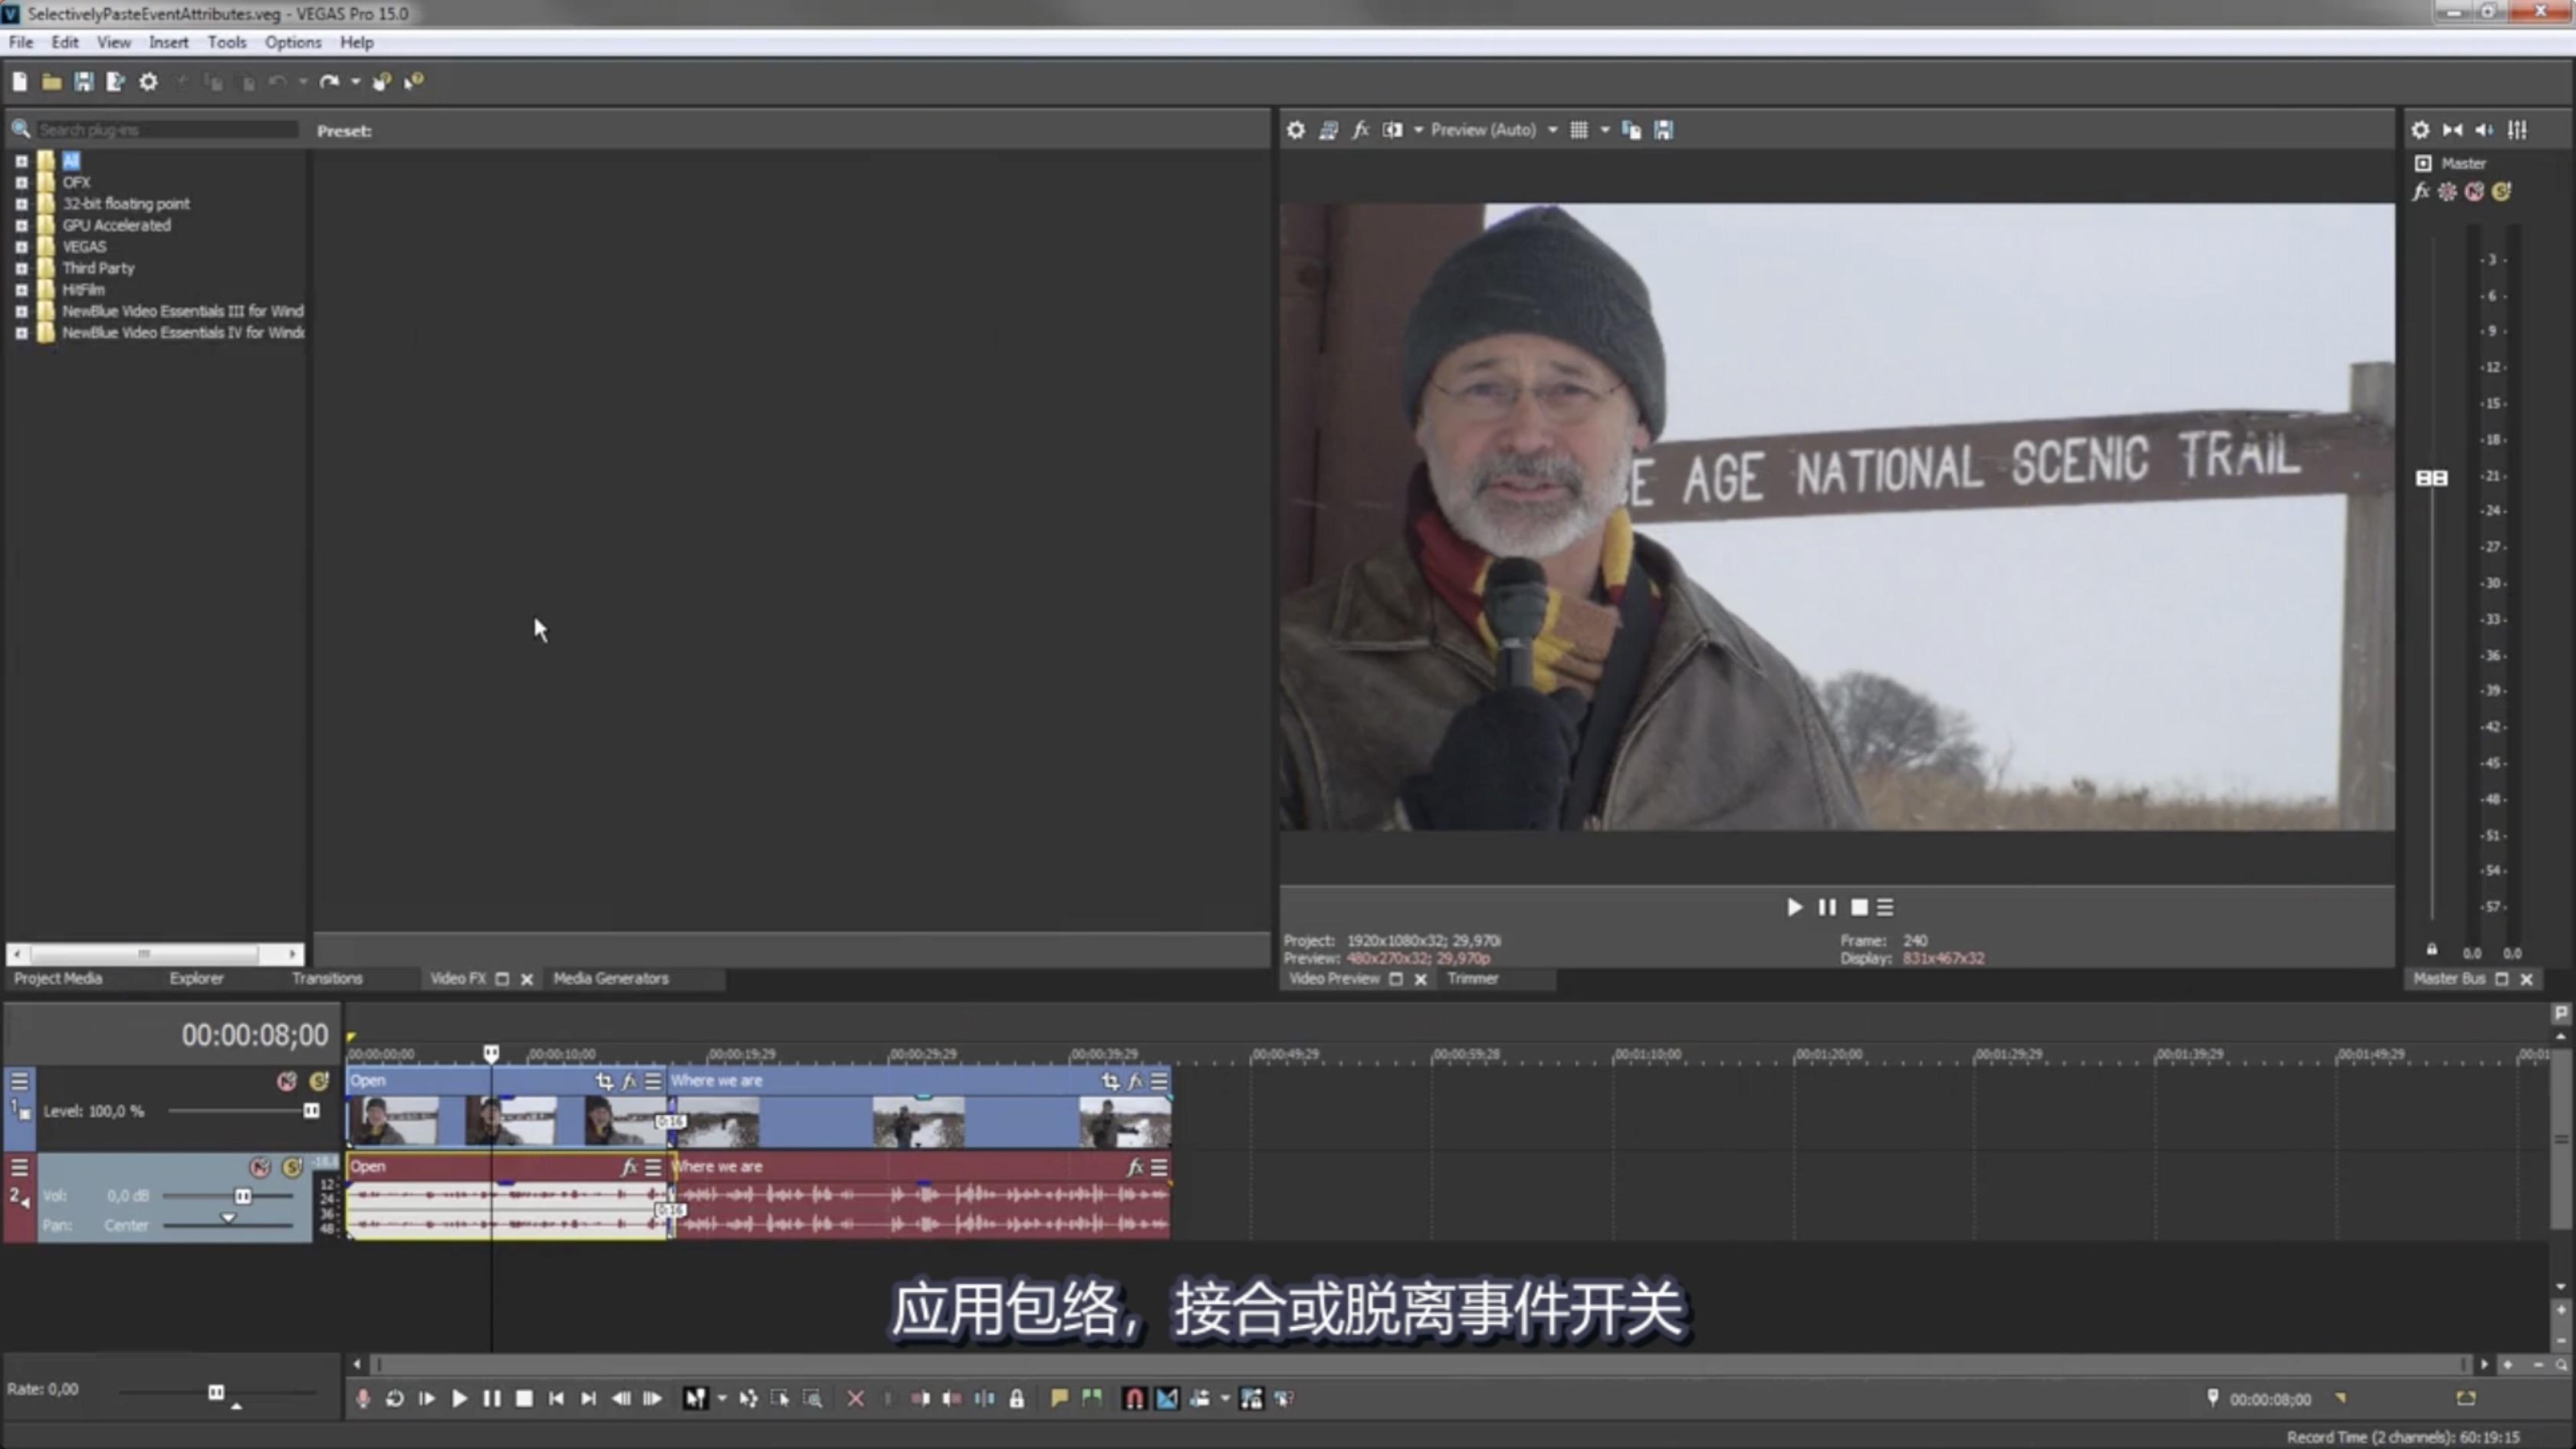Click the Record microphone button
The height and width of the screenshot is (1449, 2576).
coord(363,1398)
